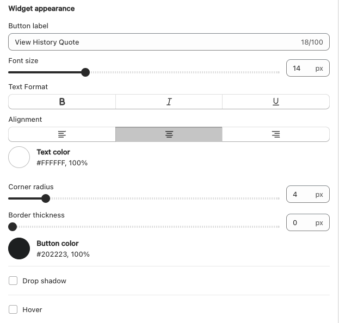Open the Button color picker swatch

[19, 249]
